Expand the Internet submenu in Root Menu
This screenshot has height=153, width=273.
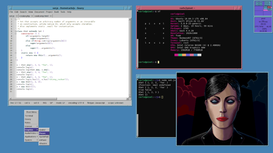[31, 126]
